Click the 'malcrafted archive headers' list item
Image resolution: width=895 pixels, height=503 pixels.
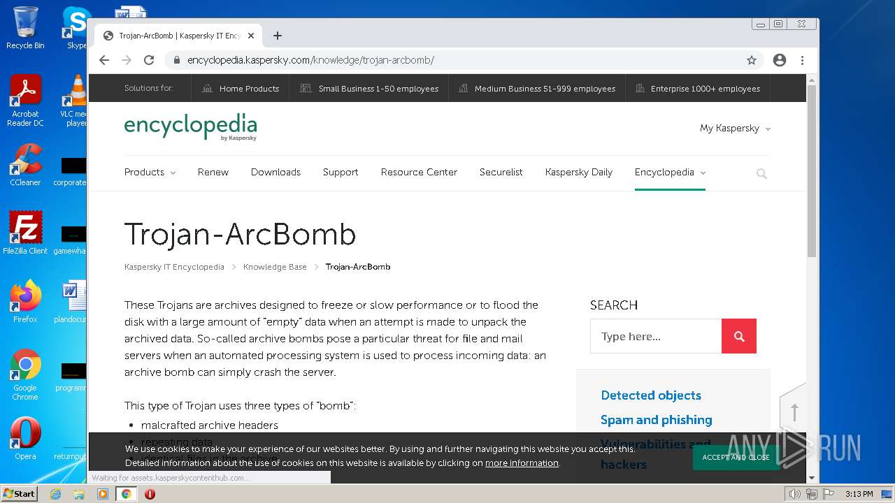click(x=210, y=425)
